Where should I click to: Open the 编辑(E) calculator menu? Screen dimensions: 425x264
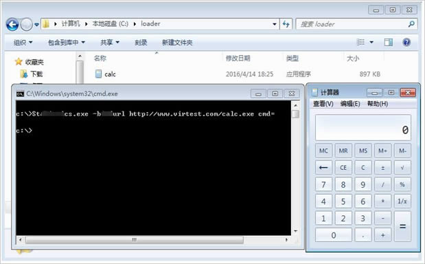click(350, 104)
